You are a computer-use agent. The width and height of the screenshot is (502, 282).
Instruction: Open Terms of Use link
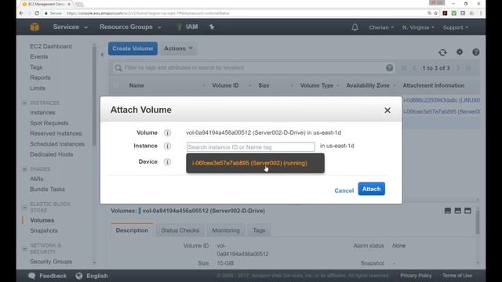point(457,276)
